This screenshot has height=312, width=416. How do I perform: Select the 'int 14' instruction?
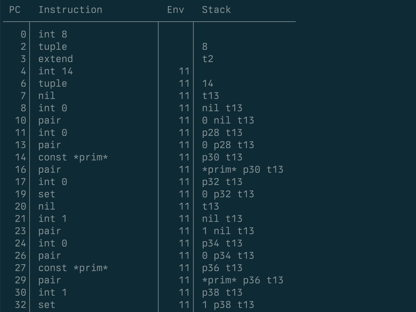point(56,71)
